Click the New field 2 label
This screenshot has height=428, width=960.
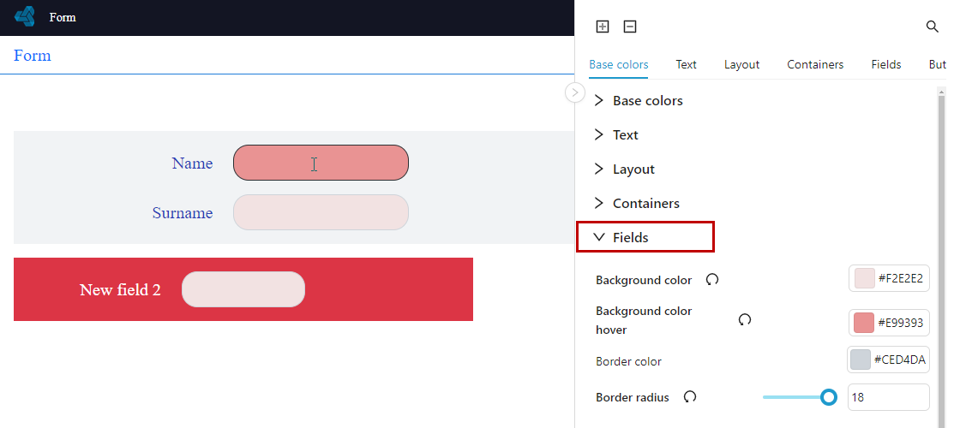pyautogui.click(x=120, y=290)
